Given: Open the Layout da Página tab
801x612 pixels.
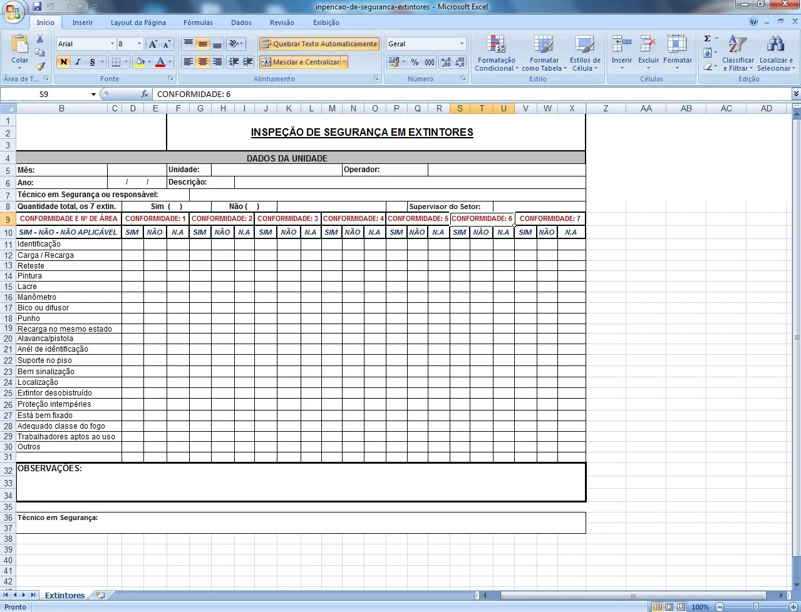Looking at the screenshot, I should click(138, 23).
